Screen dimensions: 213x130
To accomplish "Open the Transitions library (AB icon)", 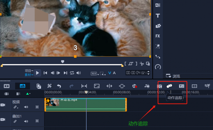I will (158, 5).
